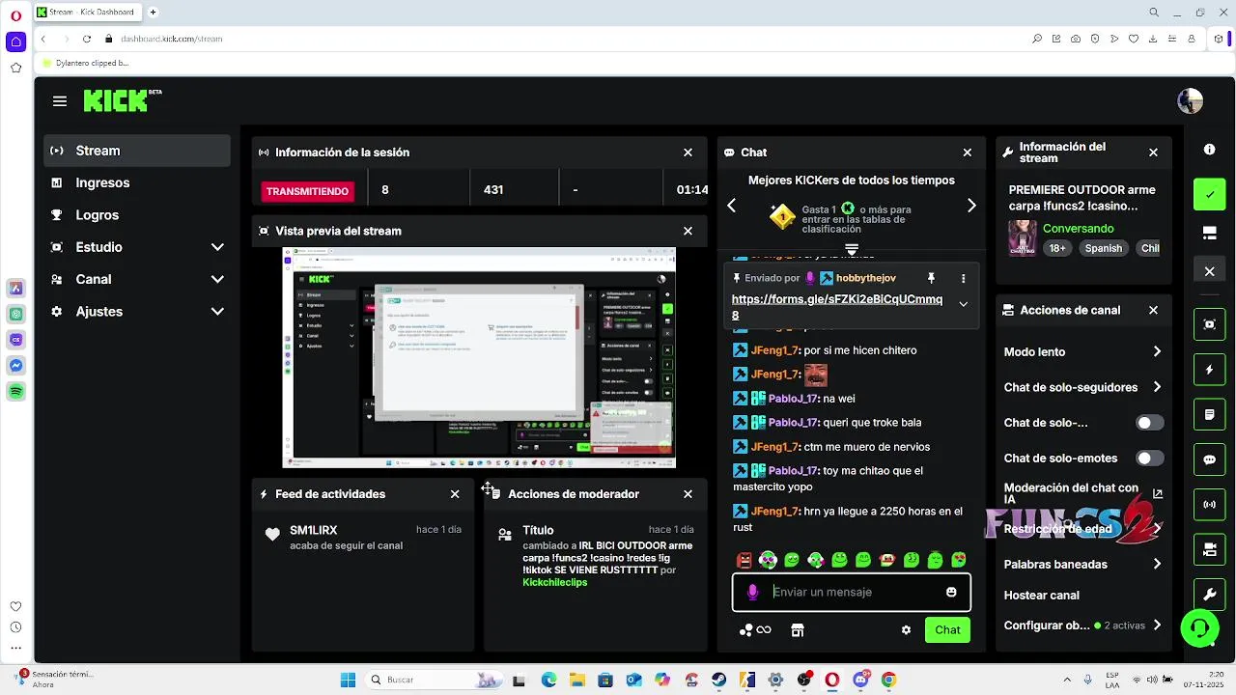Image resolution: width=1236 pixels, height=695 pixels.
Task: Show the next leaderboard with the right arrow
Action: [x=971, y=206]
